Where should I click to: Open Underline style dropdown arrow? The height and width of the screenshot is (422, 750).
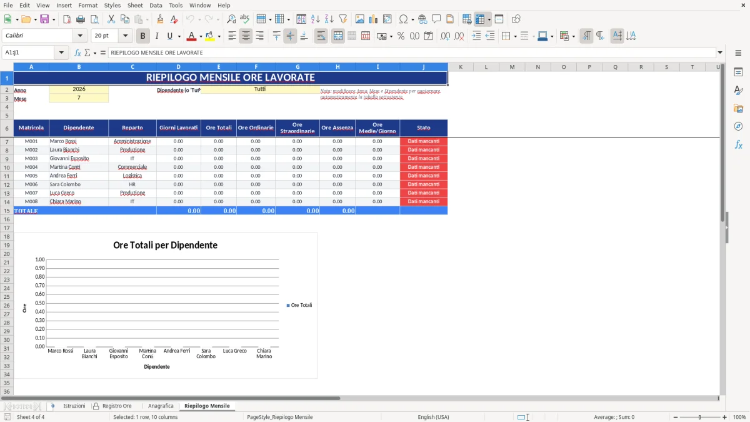pos(179,36)
